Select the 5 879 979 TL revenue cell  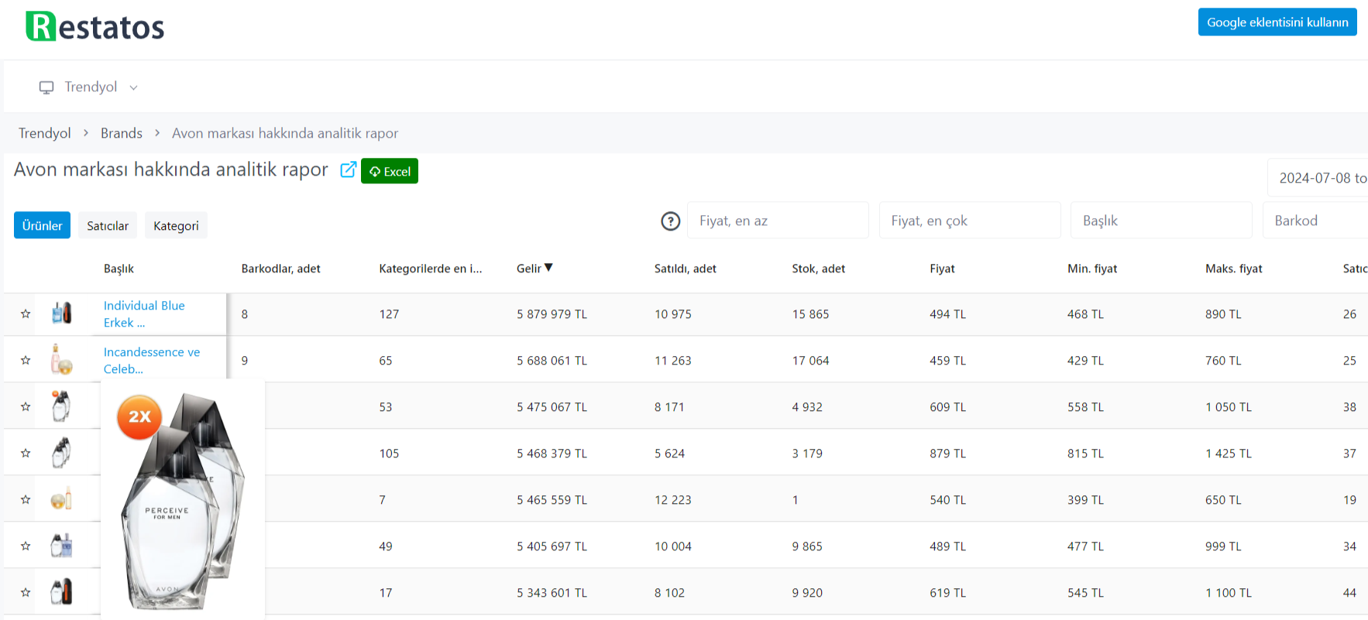click(x=552, y=314)
